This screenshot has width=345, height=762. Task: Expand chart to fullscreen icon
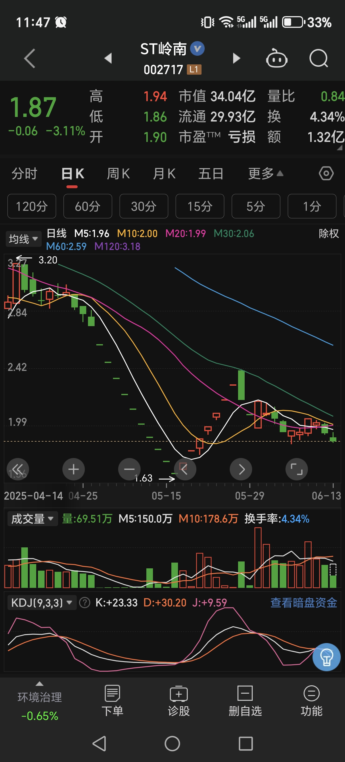296,469
